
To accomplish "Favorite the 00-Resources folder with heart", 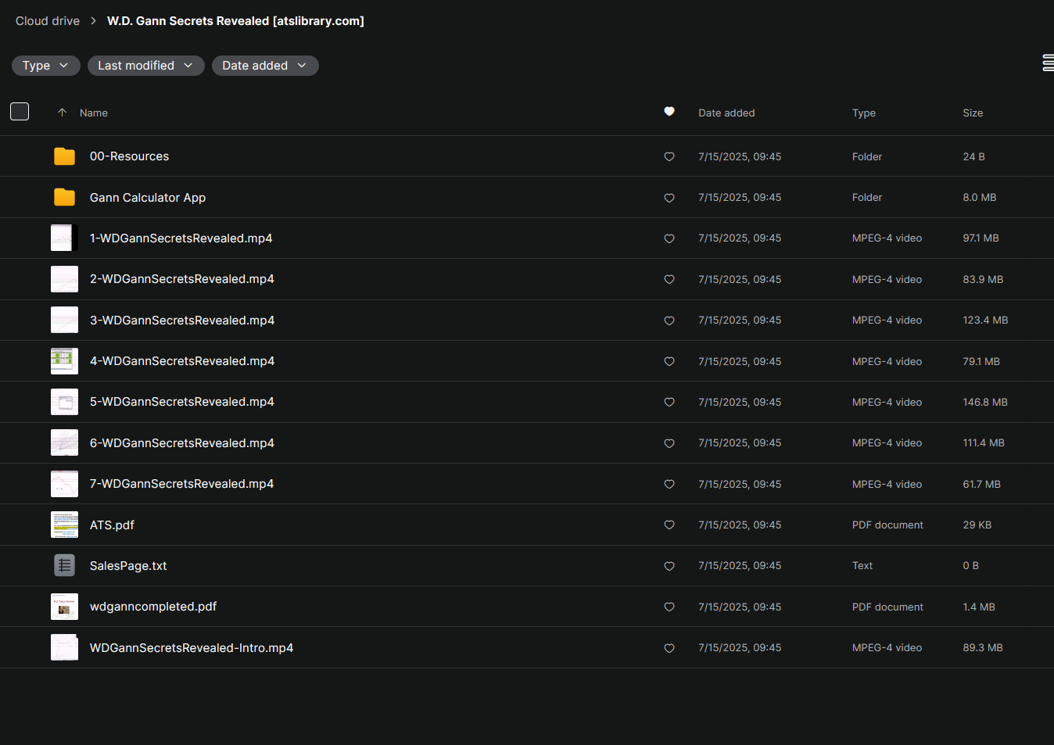I will point(669,157).
